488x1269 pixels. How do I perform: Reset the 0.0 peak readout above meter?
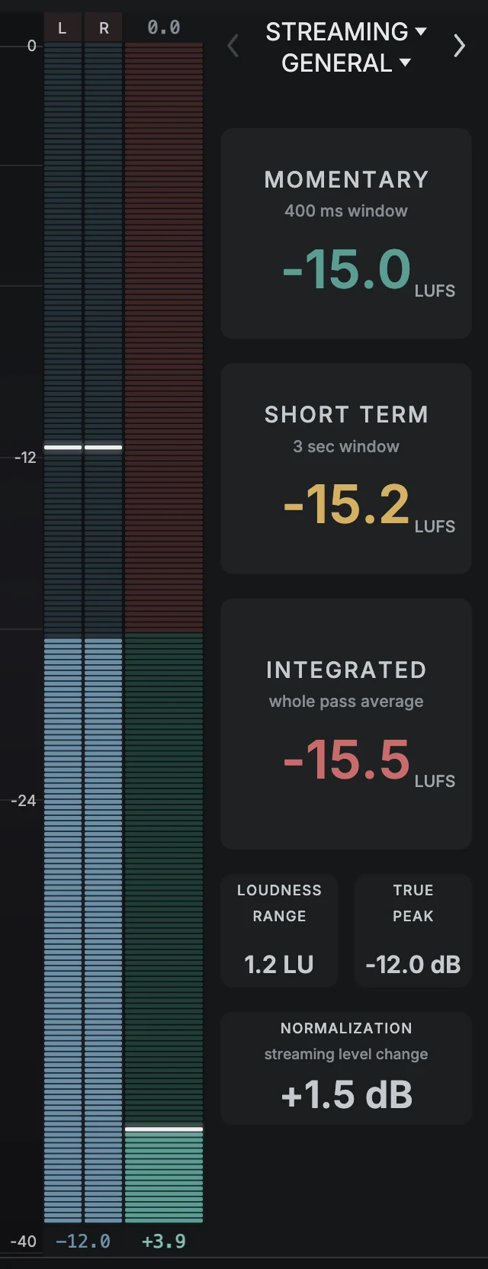point(164,27)
